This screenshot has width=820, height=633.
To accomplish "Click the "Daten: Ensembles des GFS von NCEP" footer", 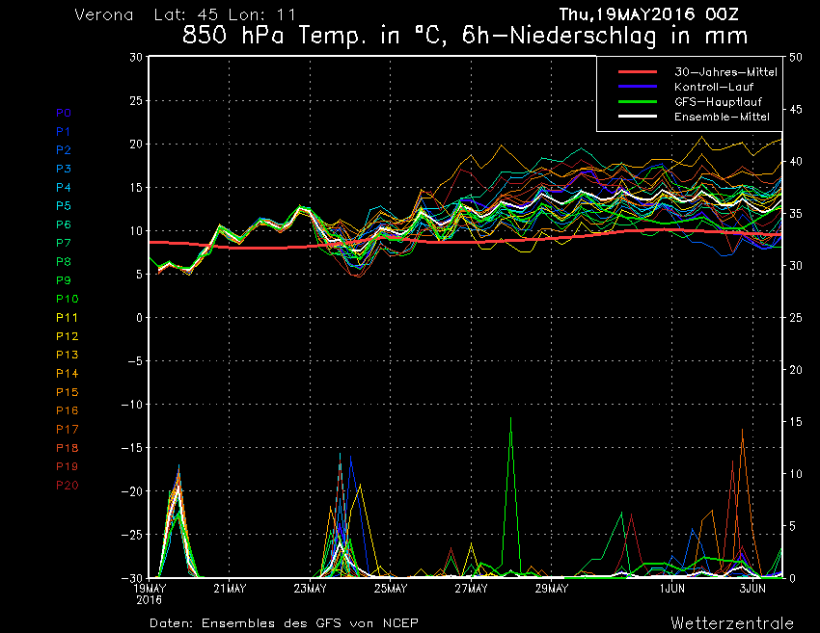I will coord(284,623).
